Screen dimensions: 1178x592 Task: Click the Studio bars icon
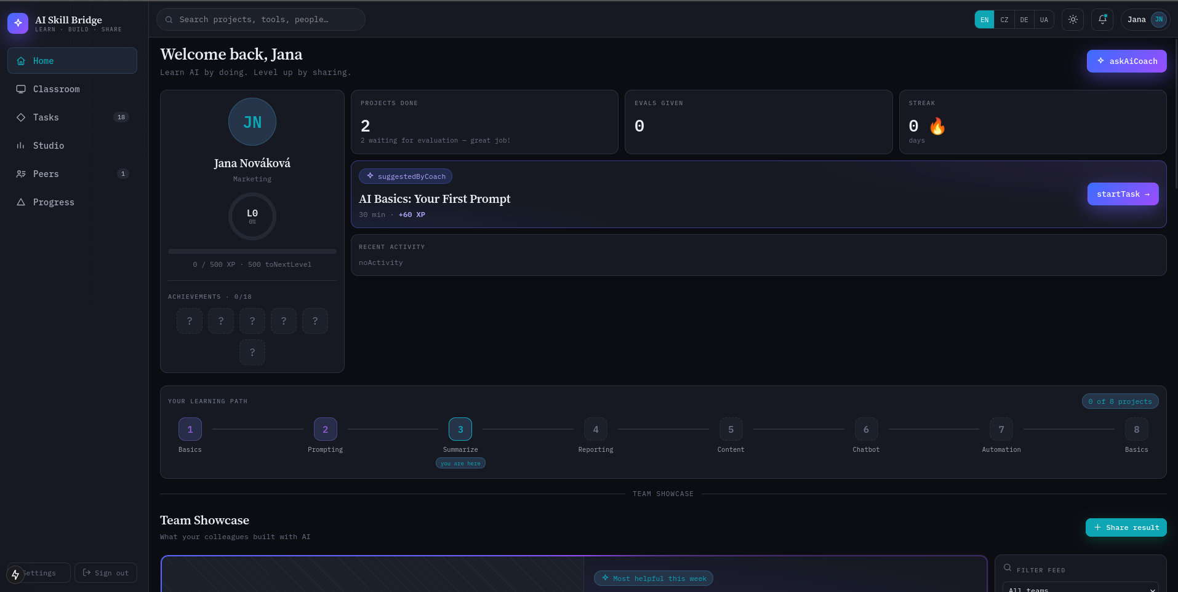tap(21, 146)
